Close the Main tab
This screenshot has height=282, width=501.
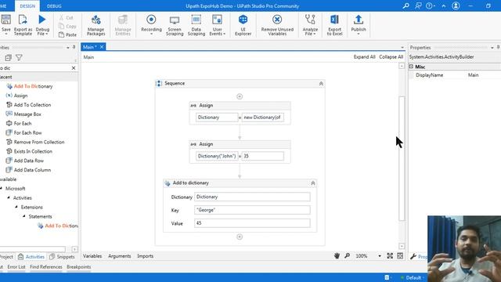pos(102,47)
